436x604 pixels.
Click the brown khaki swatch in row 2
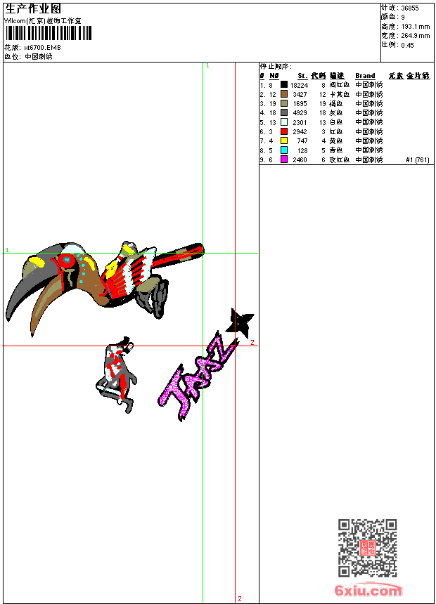click(284, 94)
